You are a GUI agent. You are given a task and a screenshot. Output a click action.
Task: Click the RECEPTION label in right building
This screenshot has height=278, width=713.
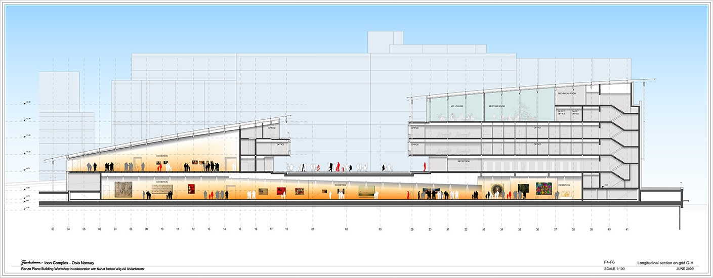(464, 161)
